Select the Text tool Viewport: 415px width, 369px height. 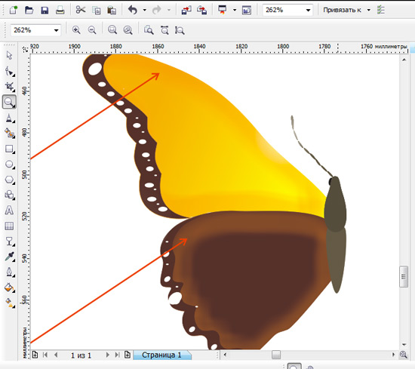pyautogui.click(x=9, y=211)
